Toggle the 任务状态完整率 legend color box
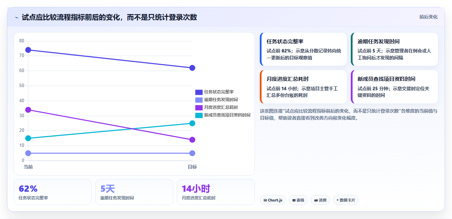 click(199, 92)
